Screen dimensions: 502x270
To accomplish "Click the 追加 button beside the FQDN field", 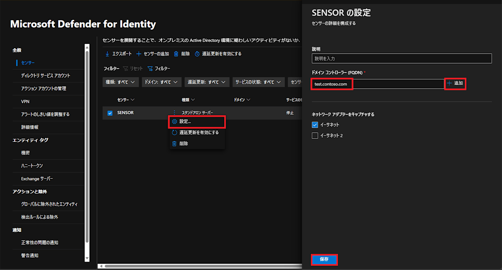I will (455, 83).
